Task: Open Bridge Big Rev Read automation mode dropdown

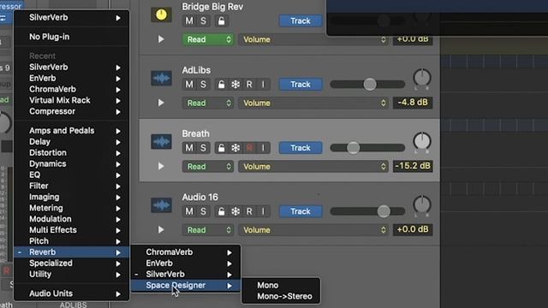Action: point(208,39)
